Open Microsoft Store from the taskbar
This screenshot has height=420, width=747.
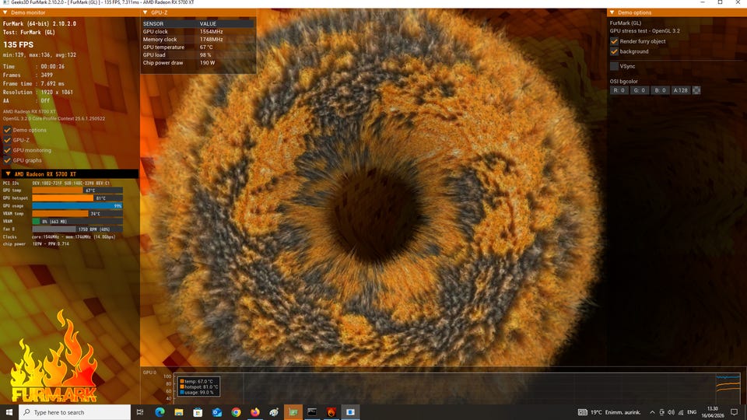[198, 412]
